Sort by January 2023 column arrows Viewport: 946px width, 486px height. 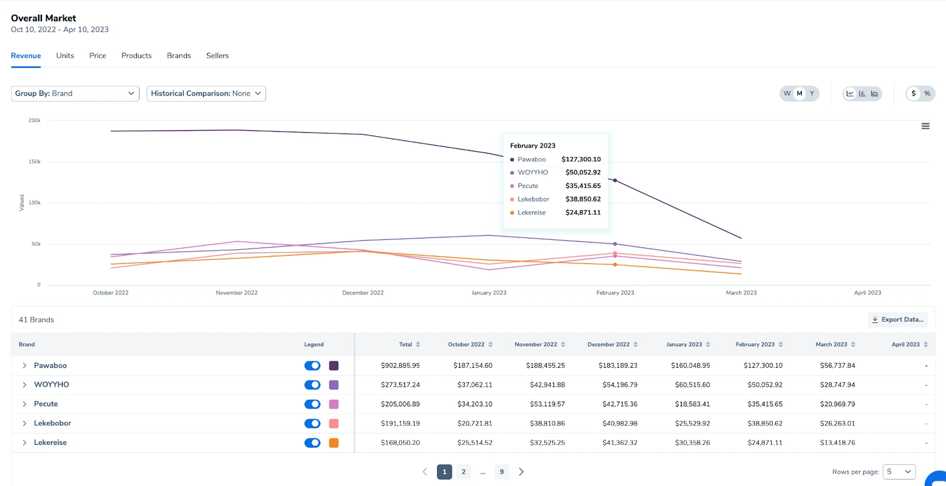(708, 344)
